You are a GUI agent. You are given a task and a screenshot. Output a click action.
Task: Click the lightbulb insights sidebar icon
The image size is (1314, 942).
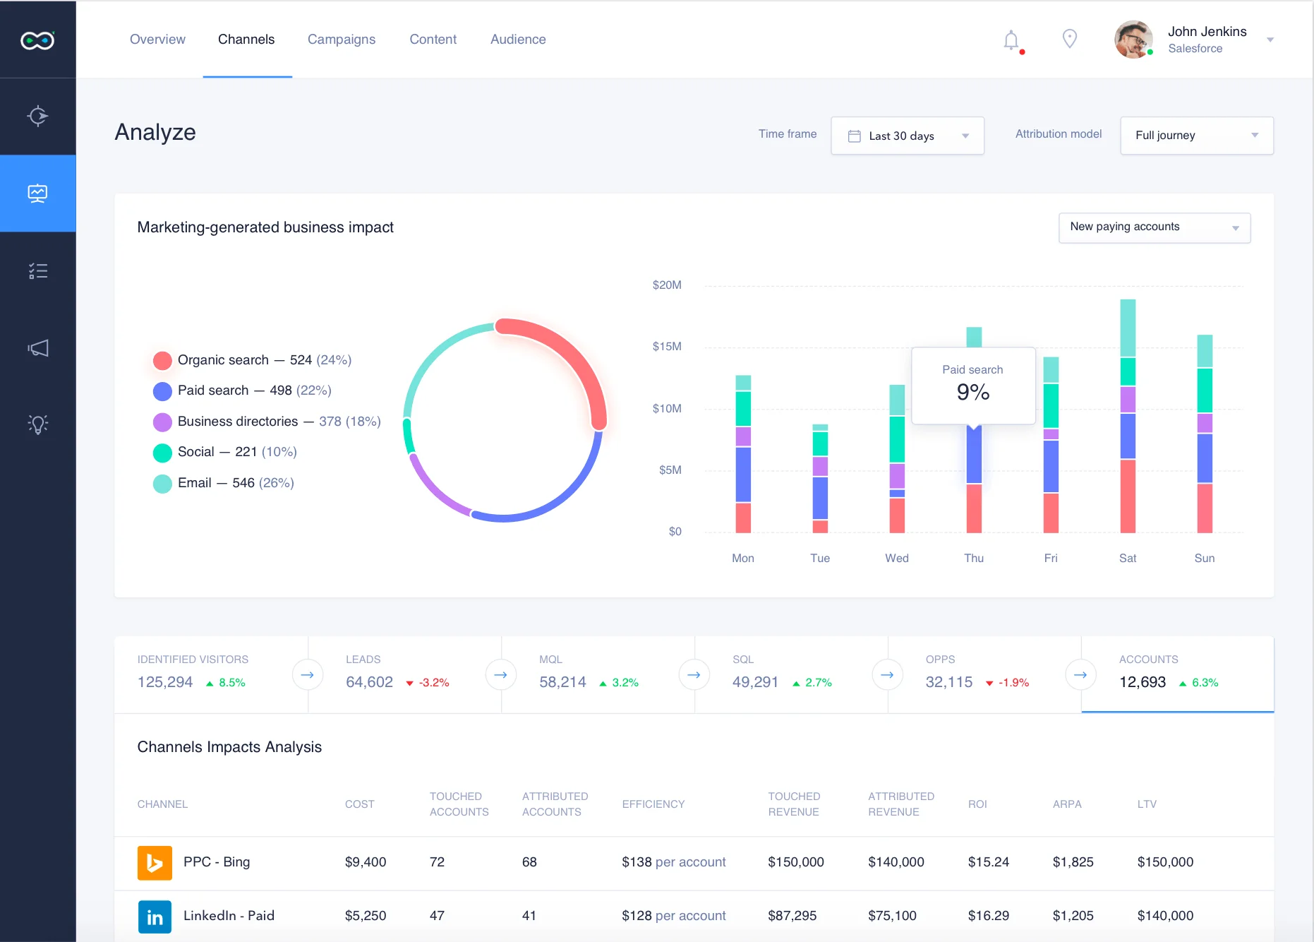pyautogui.click(x=37, y=424)
